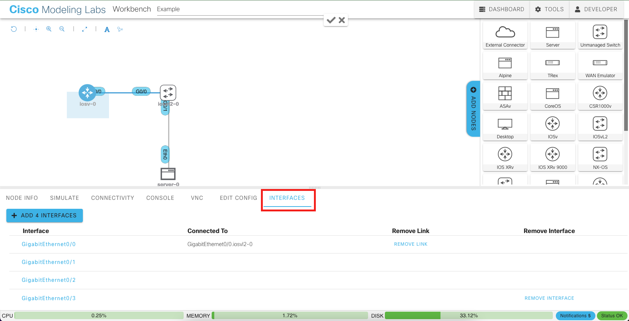Add an IOS XRv node

tap(505, 157)
